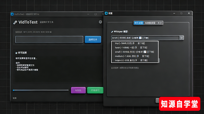Click the pencil icon beside Whisper label
Viewport: 204px width, 114px height.
112,32
